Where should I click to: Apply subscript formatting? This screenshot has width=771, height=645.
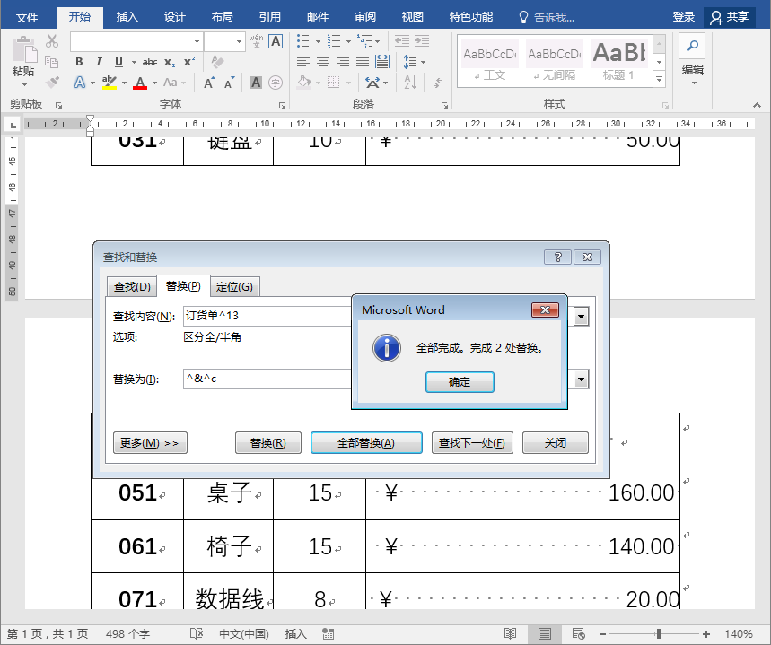(169, 61)
